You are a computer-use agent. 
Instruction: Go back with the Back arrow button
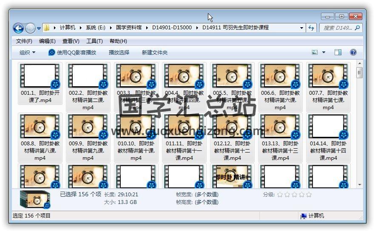(18, 28)
